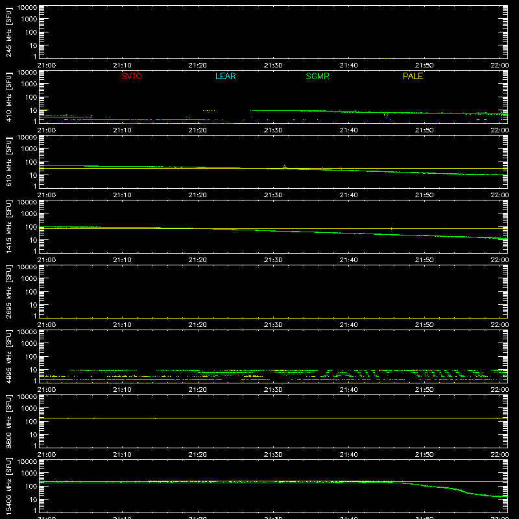This screenshot has height=519, width=519.
Task: Click the 21:10 time label below 410 MHz panel
Action: [122, 130]
